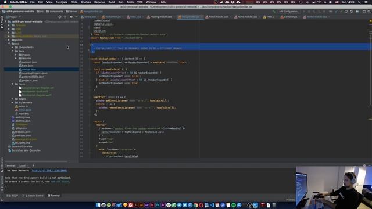Switch to Container.jsx editor tab
Image resolution: width=372 pixels, height=209 pixels.
(291, 17)
